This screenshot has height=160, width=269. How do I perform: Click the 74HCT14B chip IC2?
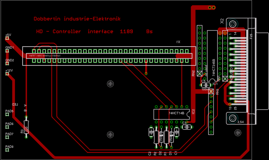pos(171,114)
